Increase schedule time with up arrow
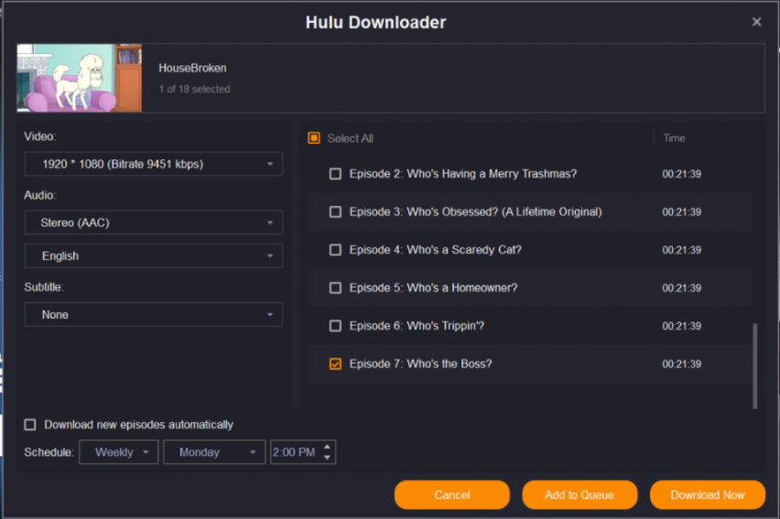Viewport: 780px width, 519px height. 327,447
